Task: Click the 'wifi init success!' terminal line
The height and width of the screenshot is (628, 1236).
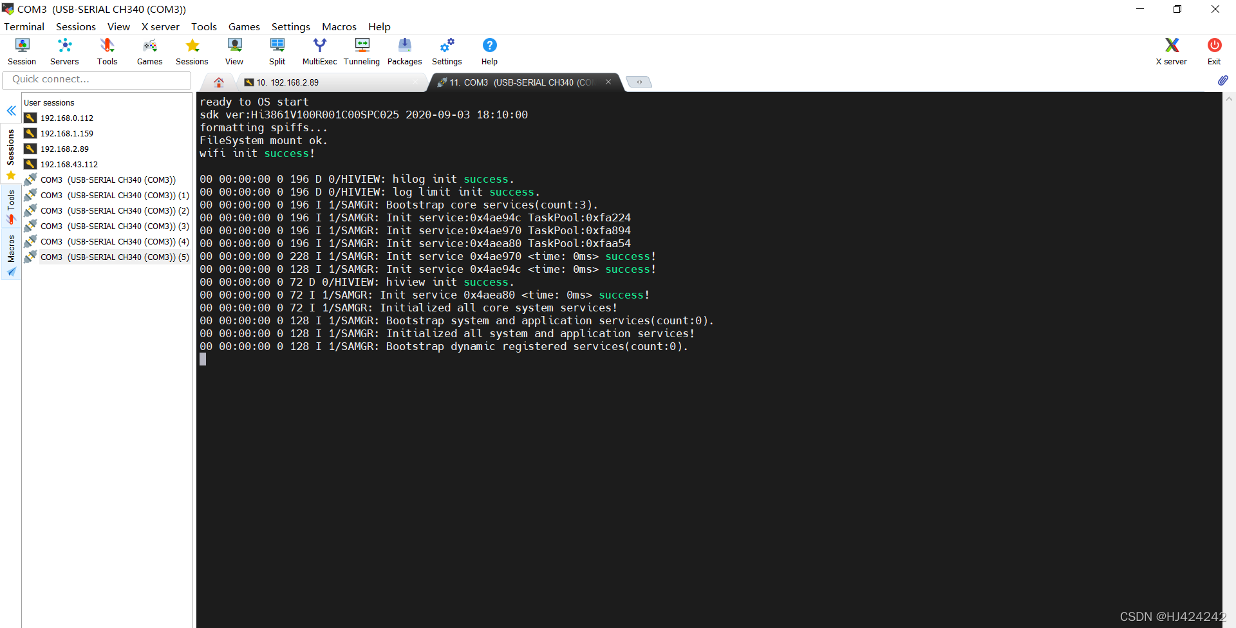Action: coord(257,153)
